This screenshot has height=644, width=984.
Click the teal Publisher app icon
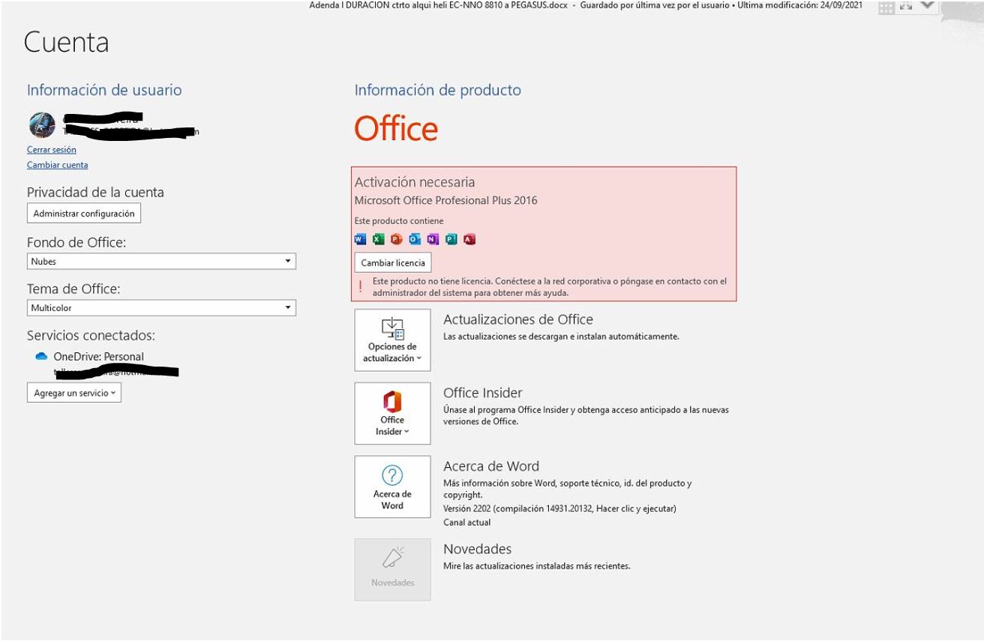pos(451,240)
